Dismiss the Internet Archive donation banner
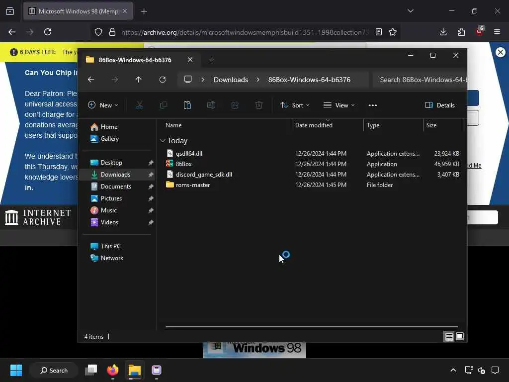Viewport: 509px width, 382px height. point(501,52)
